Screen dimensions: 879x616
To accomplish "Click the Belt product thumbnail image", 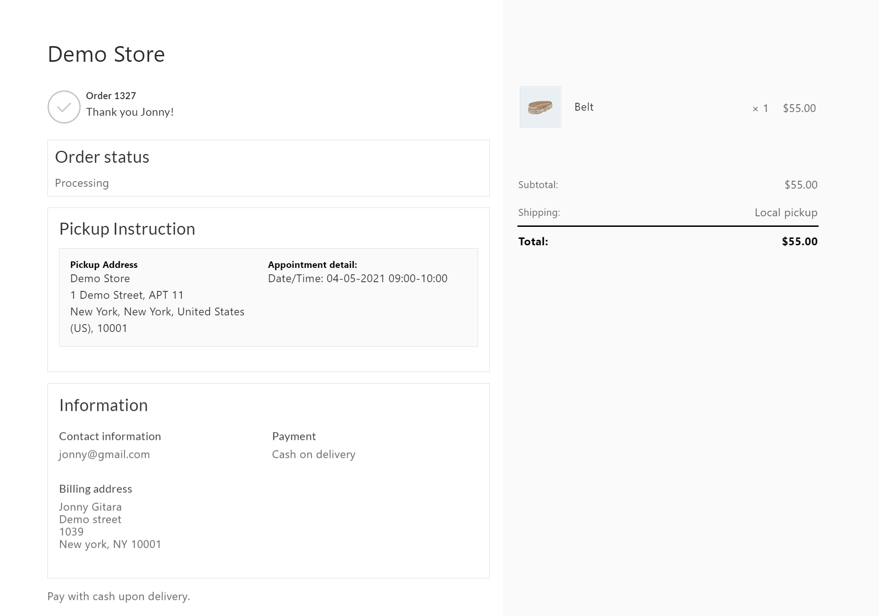I will (540, 107).
